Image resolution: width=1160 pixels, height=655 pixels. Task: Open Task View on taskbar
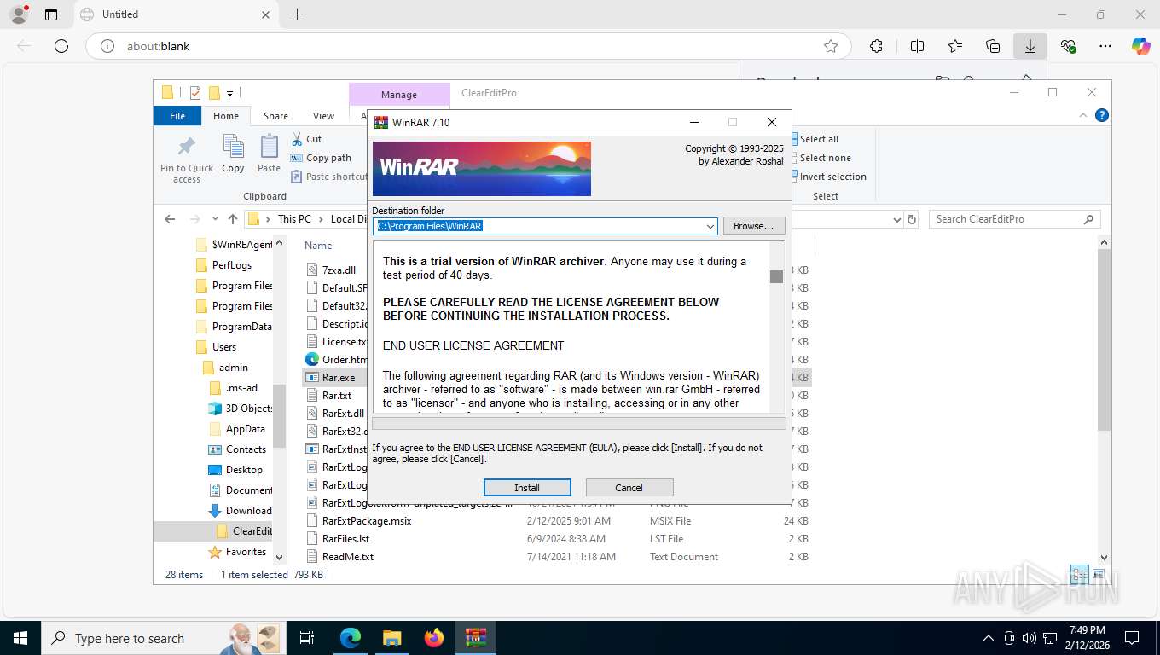click(x=307, y=638)
